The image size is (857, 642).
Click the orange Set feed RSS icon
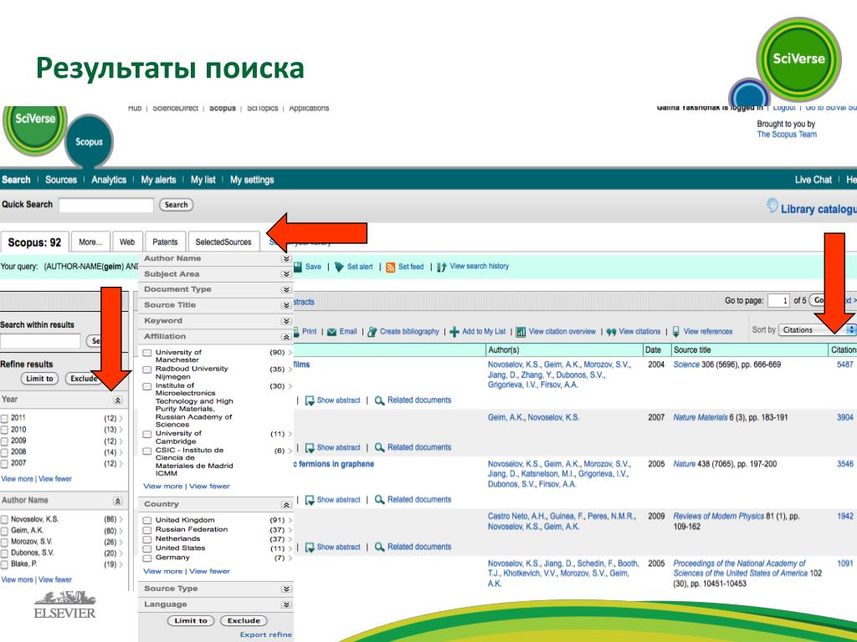[x=390, y=267]
